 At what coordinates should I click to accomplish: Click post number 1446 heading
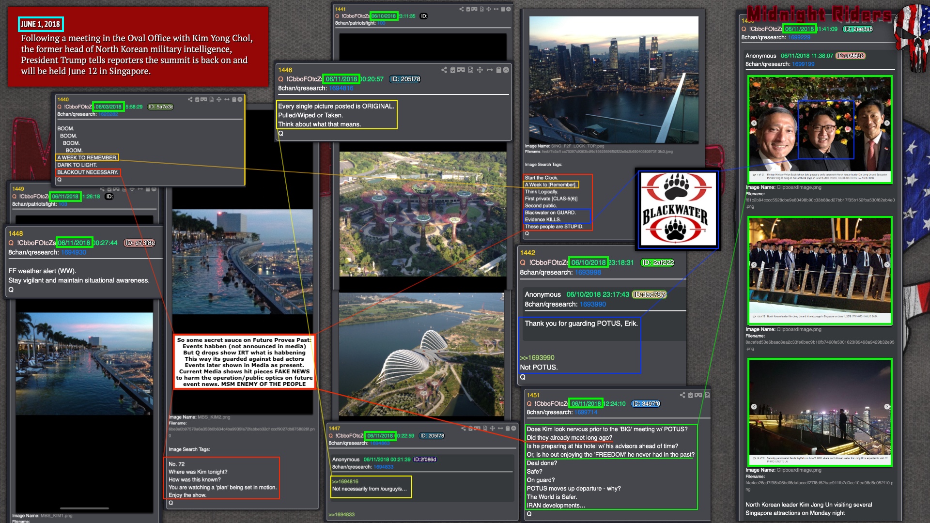(285, 70)
